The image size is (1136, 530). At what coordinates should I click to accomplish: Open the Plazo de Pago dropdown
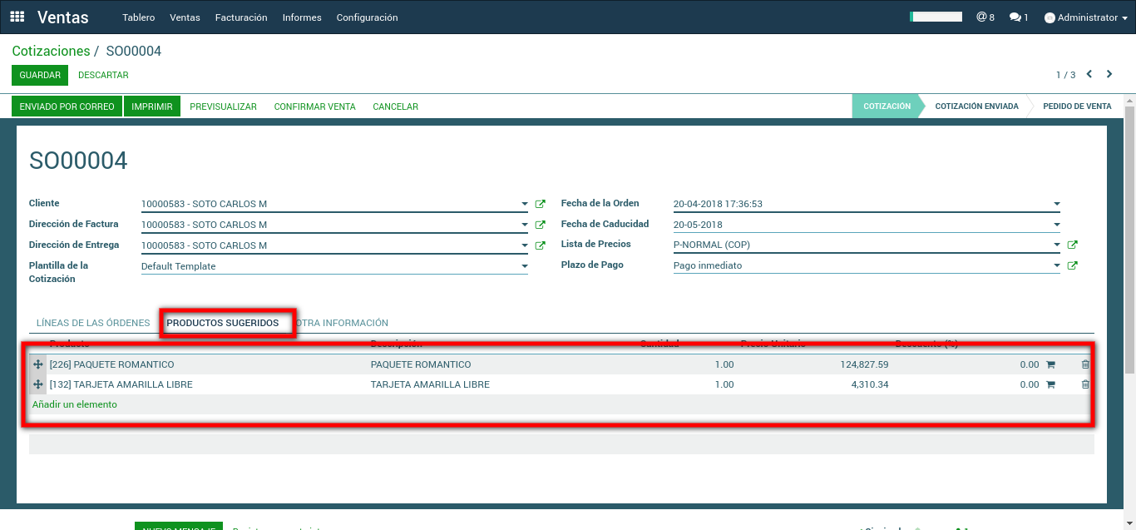click(x=1056, y=265)
